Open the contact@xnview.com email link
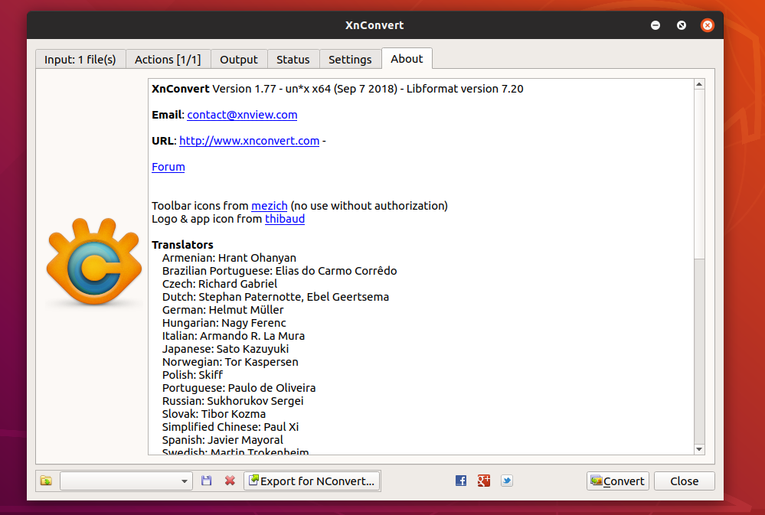 242,115
